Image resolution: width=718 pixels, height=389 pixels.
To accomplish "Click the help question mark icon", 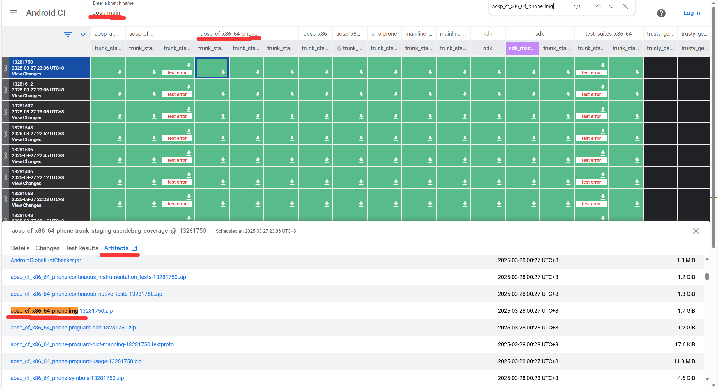I will pos(661,13).
